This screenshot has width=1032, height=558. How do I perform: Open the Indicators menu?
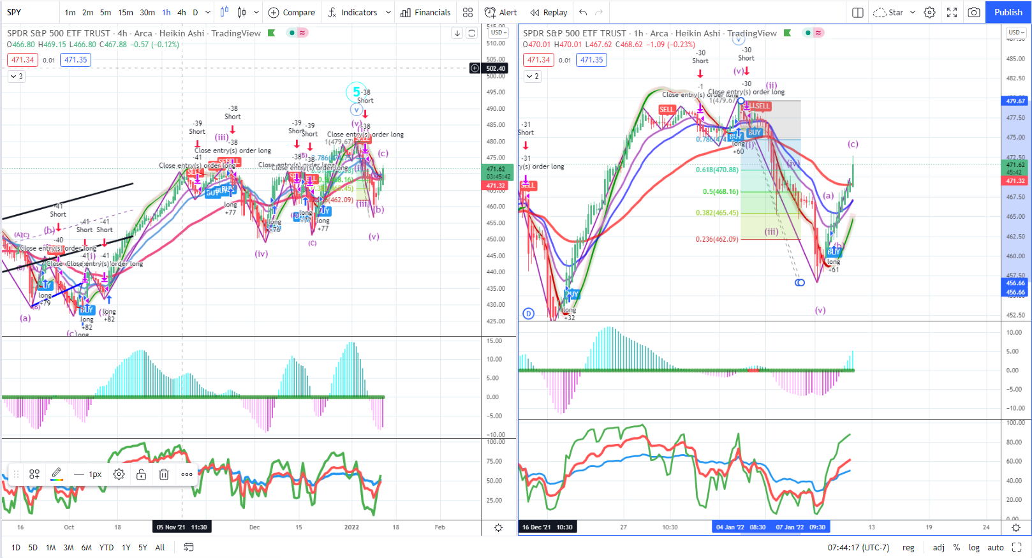353,12
